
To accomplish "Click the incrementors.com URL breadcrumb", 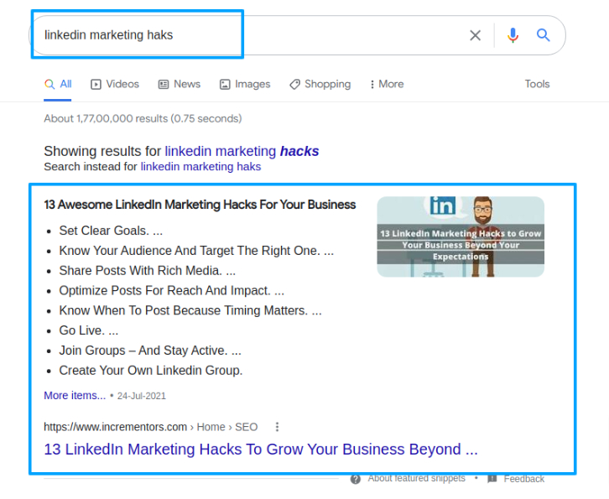I will (151, 427).
